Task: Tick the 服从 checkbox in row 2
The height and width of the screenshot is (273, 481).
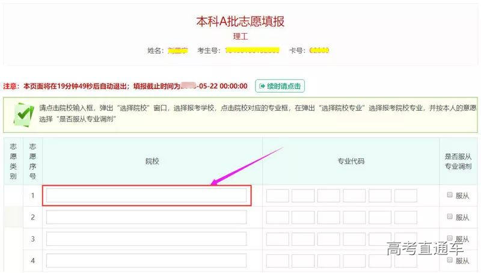Action: (x=450, y=216)
